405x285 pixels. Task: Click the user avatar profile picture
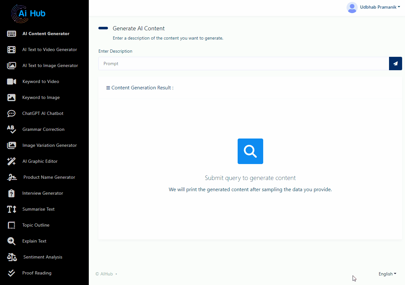[352, 7]
